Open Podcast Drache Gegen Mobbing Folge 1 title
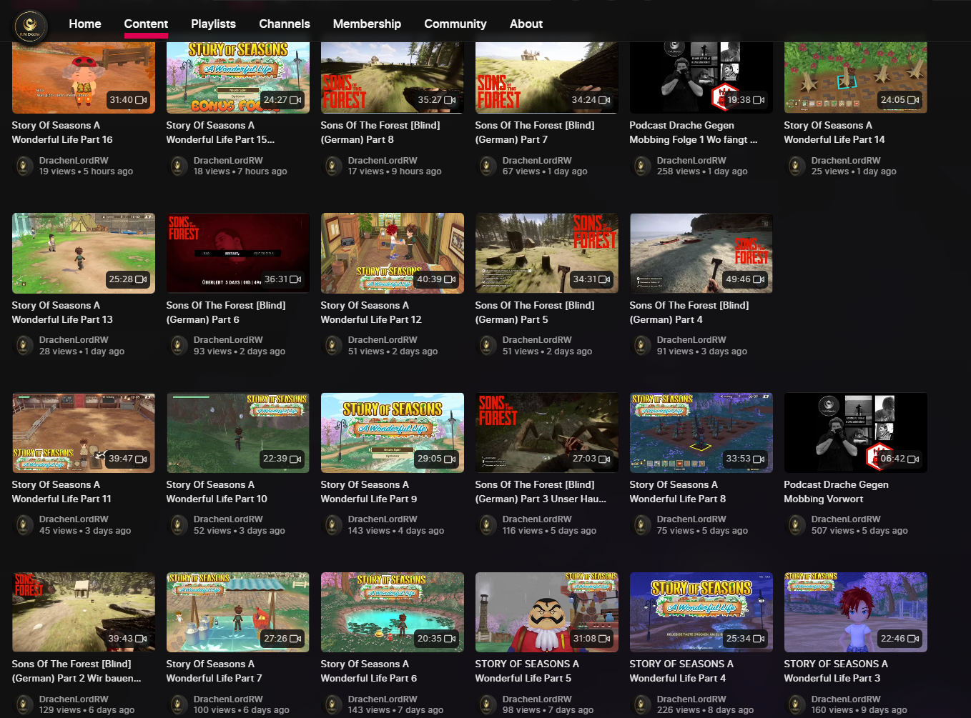 point(693,132)
